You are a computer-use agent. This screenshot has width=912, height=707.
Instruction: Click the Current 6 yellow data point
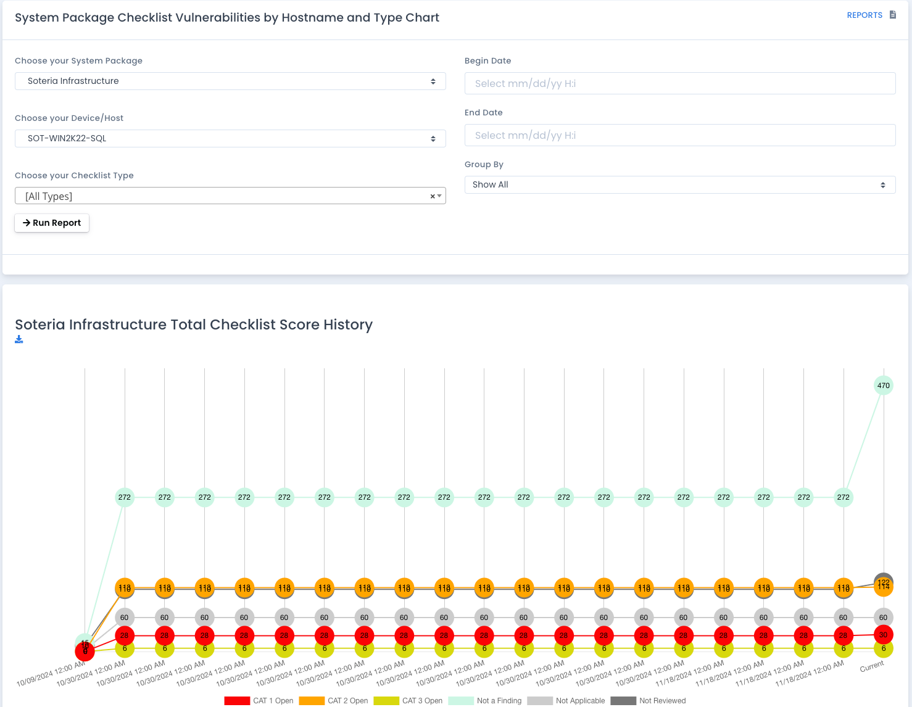[x=884, y=650]
